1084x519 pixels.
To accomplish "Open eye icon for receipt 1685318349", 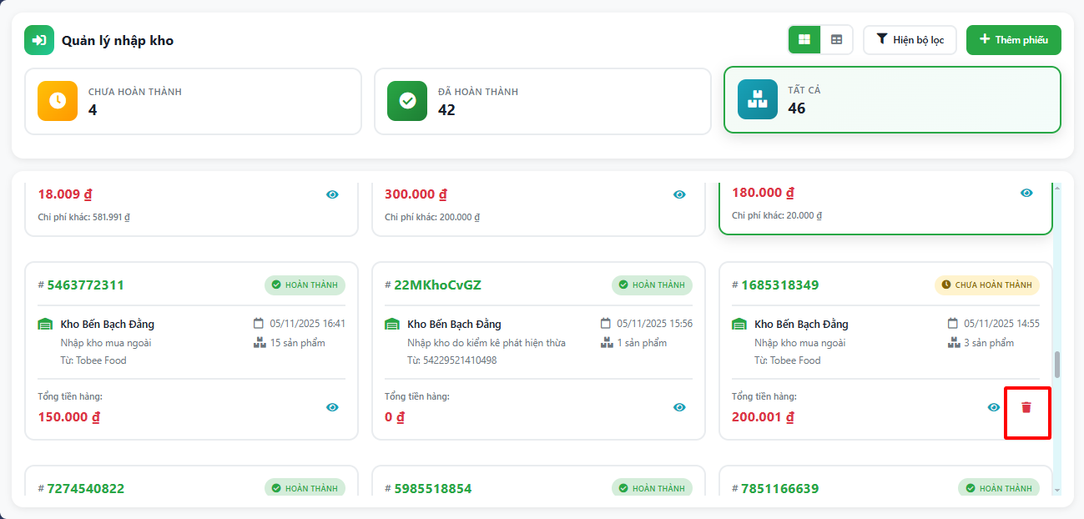I will coord(993,407).
